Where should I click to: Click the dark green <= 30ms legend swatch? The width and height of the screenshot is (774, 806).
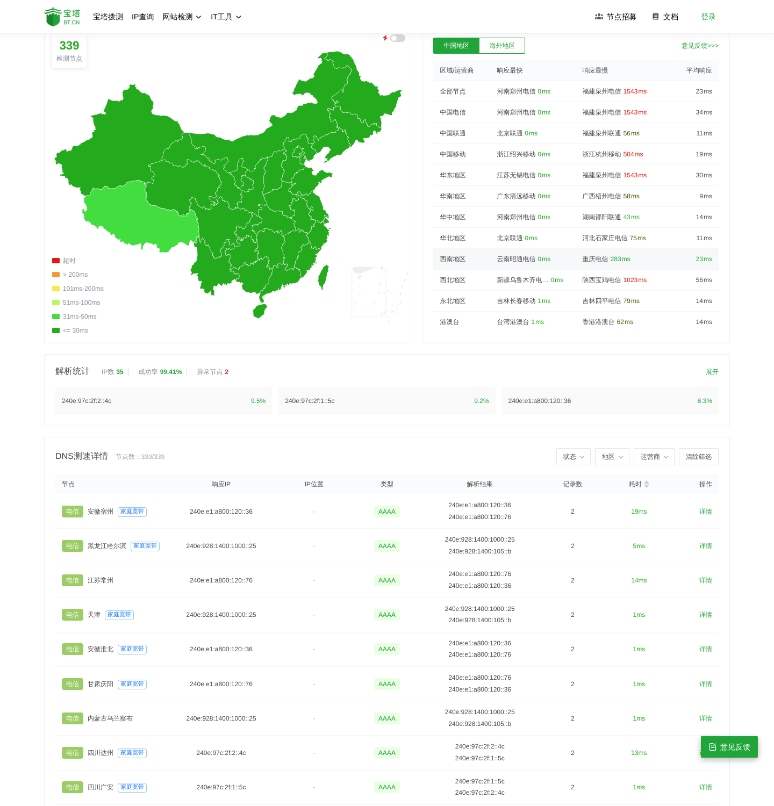[x=56, y=330]
